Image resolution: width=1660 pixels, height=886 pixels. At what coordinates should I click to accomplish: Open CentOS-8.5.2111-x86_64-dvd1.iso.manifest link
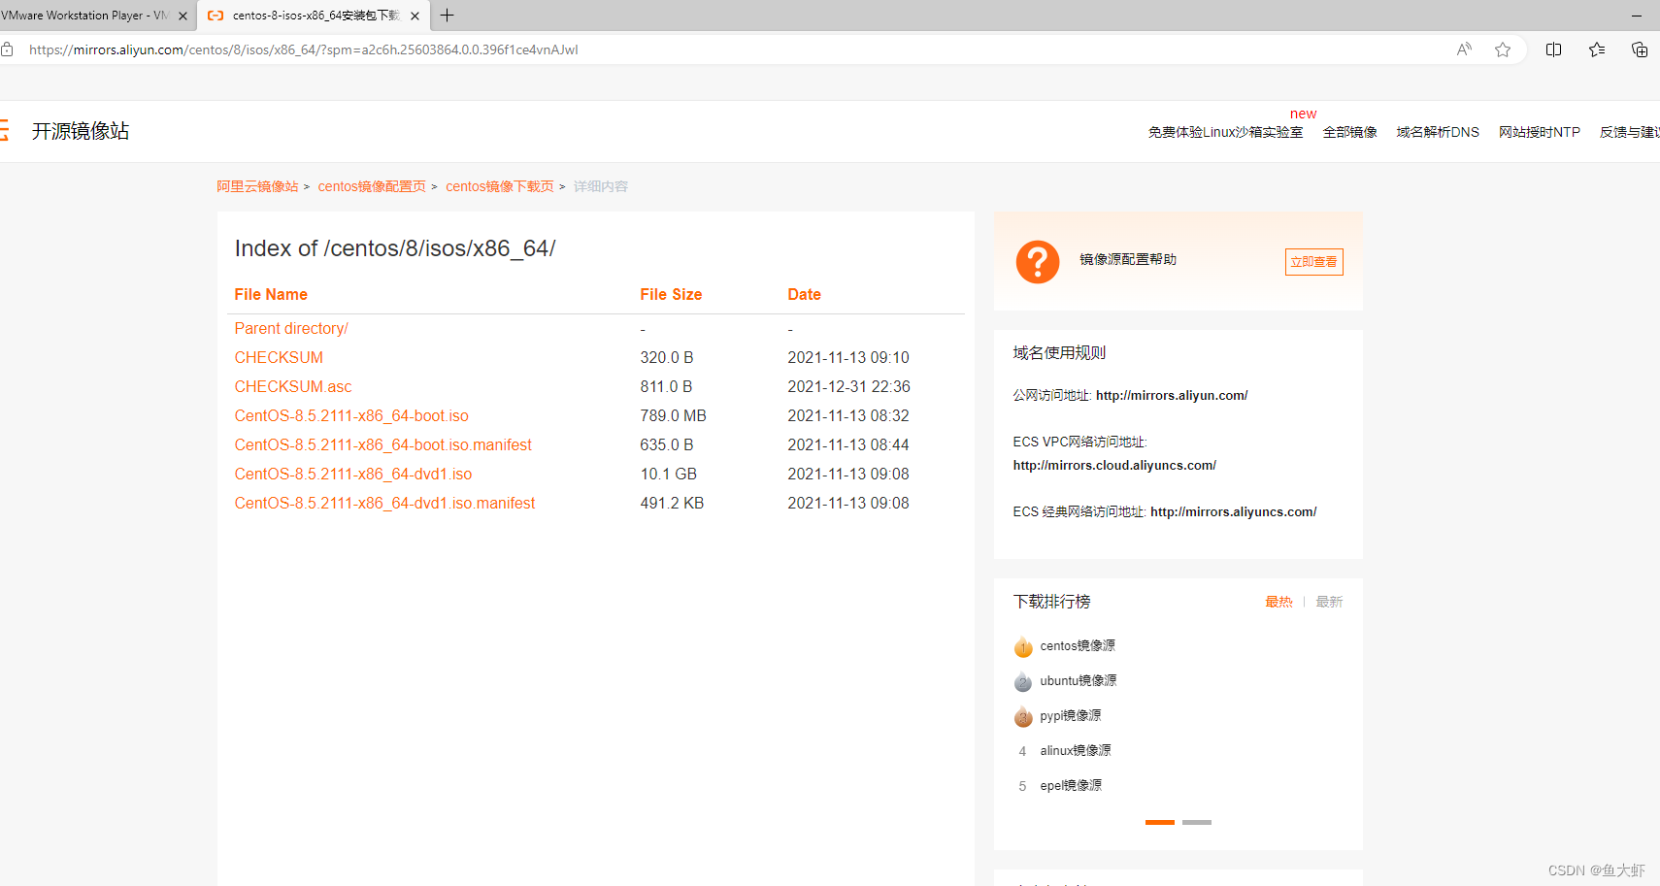pos(384,504)
